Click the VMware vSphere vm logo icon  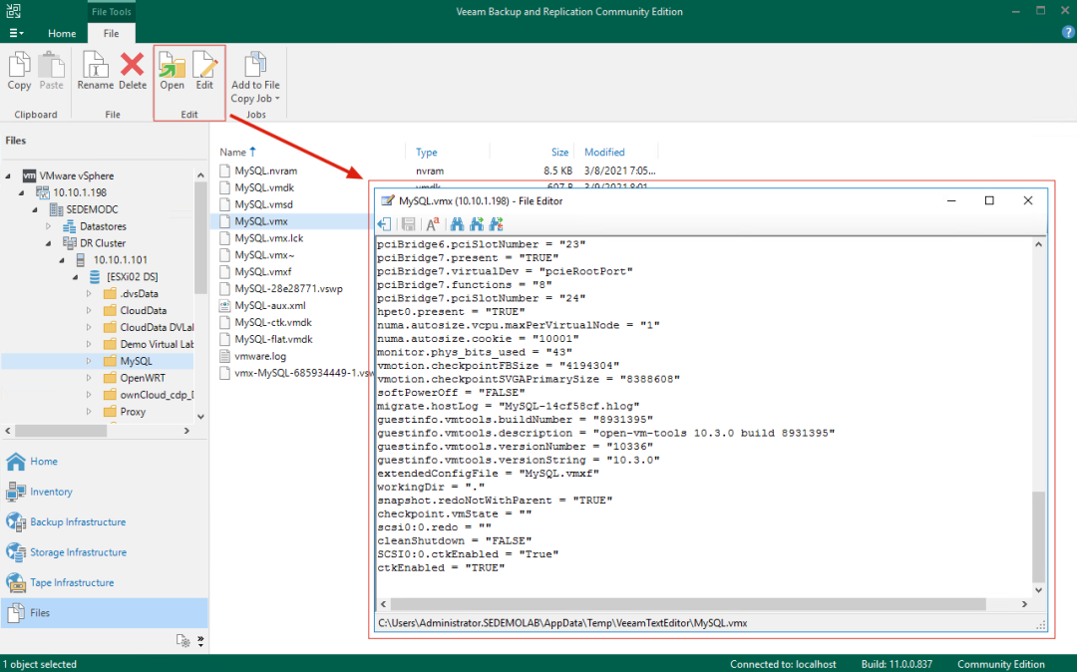pyautogui.click(x=29, y=175)
